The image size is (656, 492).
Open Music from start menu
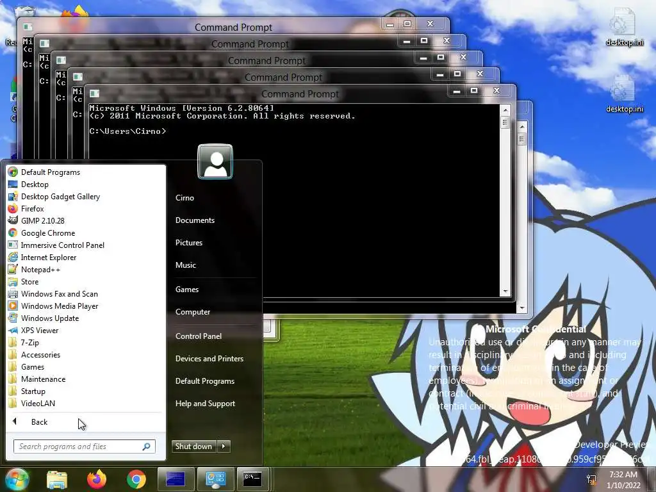point(186,265)
